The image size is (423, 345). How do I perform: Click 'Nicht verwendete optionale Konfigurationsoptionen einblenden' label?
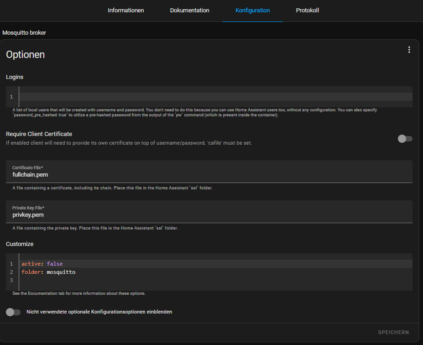click(99, 312)
